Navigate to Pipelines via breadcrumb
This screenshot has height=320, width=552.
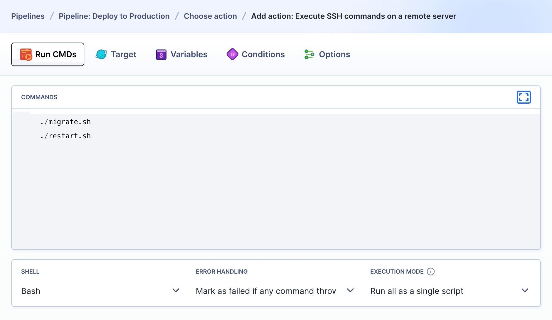coord(28,16)
